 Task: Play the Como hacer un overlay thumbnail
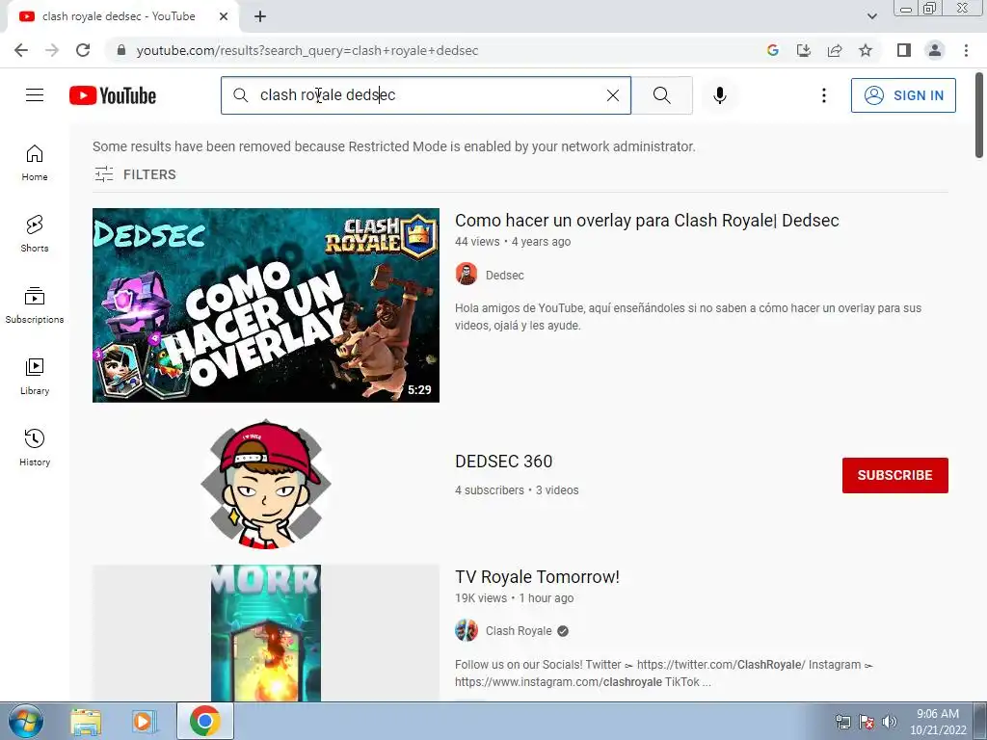(x=266, y=305)
